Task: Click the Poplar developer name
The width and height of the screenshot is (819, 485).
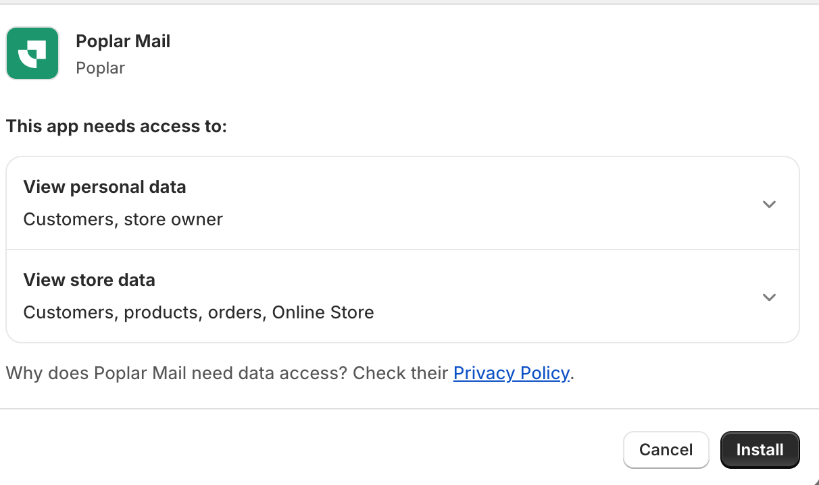Action: tap(100, 68)
